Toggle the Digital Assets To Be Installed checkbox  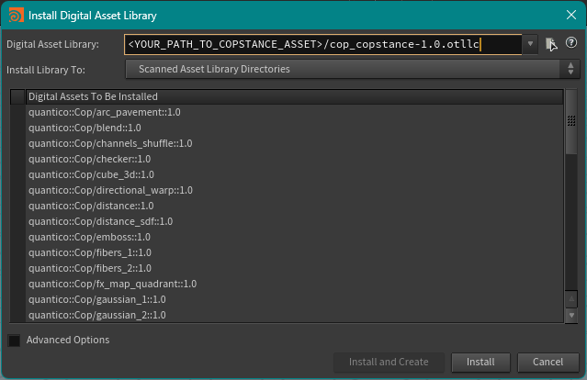tap(18, 96)
